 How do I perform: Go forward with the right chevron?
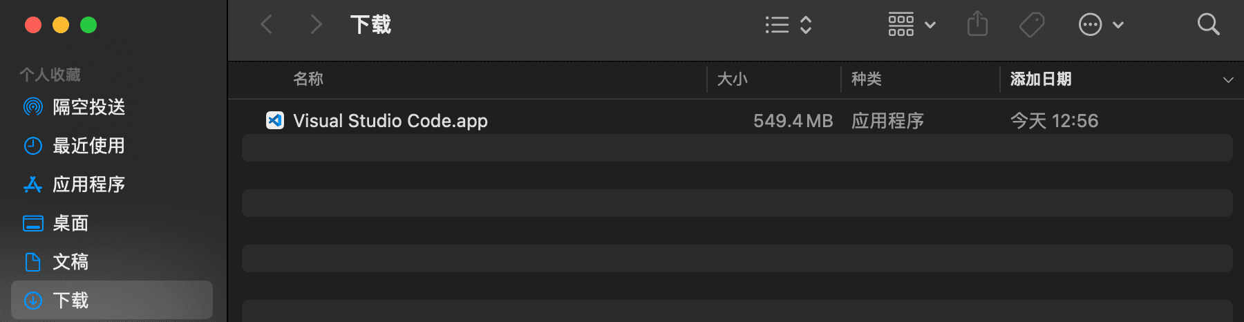click(x=316, y=25)
